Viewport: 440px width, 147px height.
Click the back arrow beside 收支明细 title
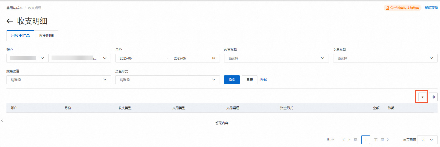[x=10, y=21]
